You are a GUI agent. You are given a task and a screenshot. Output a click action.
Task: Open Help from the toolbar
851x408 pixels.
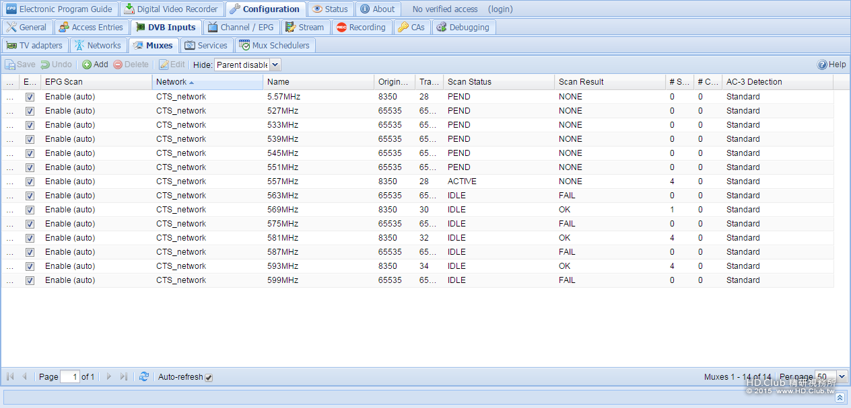click(831, 65)
